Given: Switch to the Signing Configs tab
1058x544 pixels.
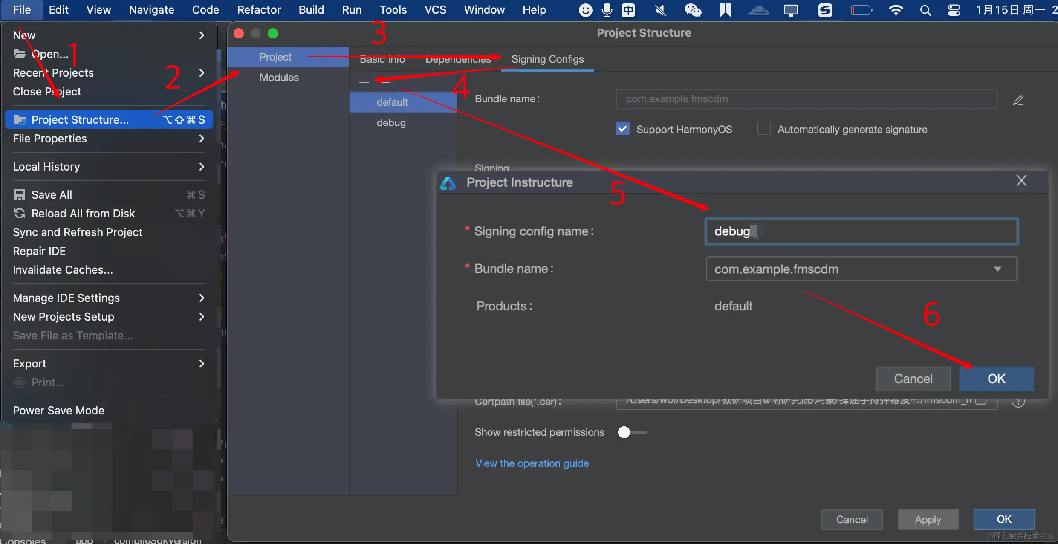Looking at the screenshot, I should (x=547, y=59).
